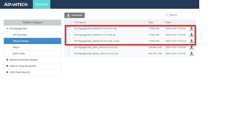Image resolution: width=243 pixels, height=137 pixels.
Task: Click the magnifier icon in search box
Action: point(167,15)
